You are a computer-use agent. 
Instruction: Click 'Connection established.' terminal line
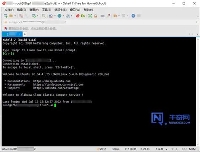pos(21,64)
